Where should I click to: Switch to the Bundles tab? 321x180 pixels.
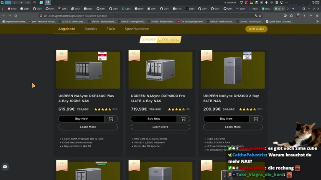91,29
